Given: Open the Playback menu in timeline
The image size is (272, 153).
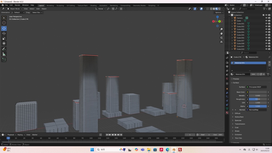Looking at the screenshot, I should 12,135.
